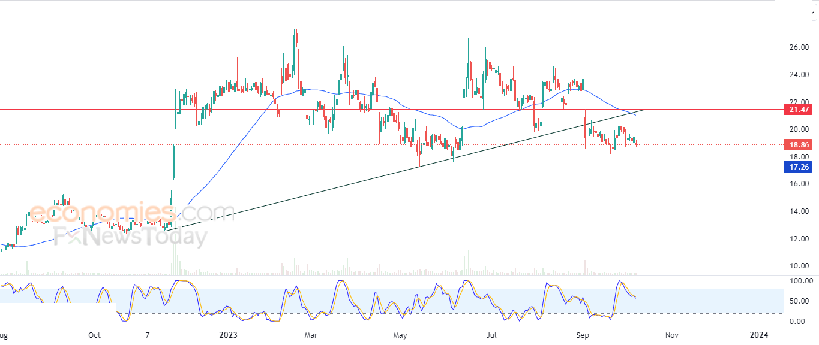Viewport: 819px width, 345px height.
Task: Select the stochastic oscillator's latest peak near 100
Action: [x=620, y=282]
